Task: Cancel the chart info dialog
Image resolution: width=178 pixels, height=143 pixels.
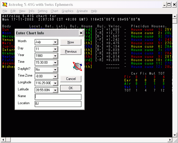Action: [71, 79]
